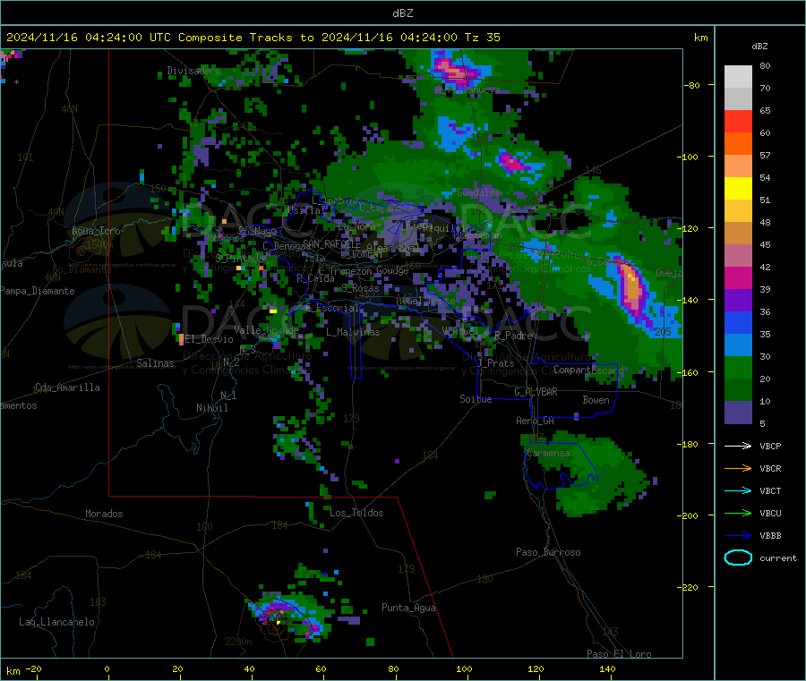The width and height of the screenshot is (806, 681).
Task: Click the cyan 'current' ellipse legend icon
Action: (x=738, y=558)
